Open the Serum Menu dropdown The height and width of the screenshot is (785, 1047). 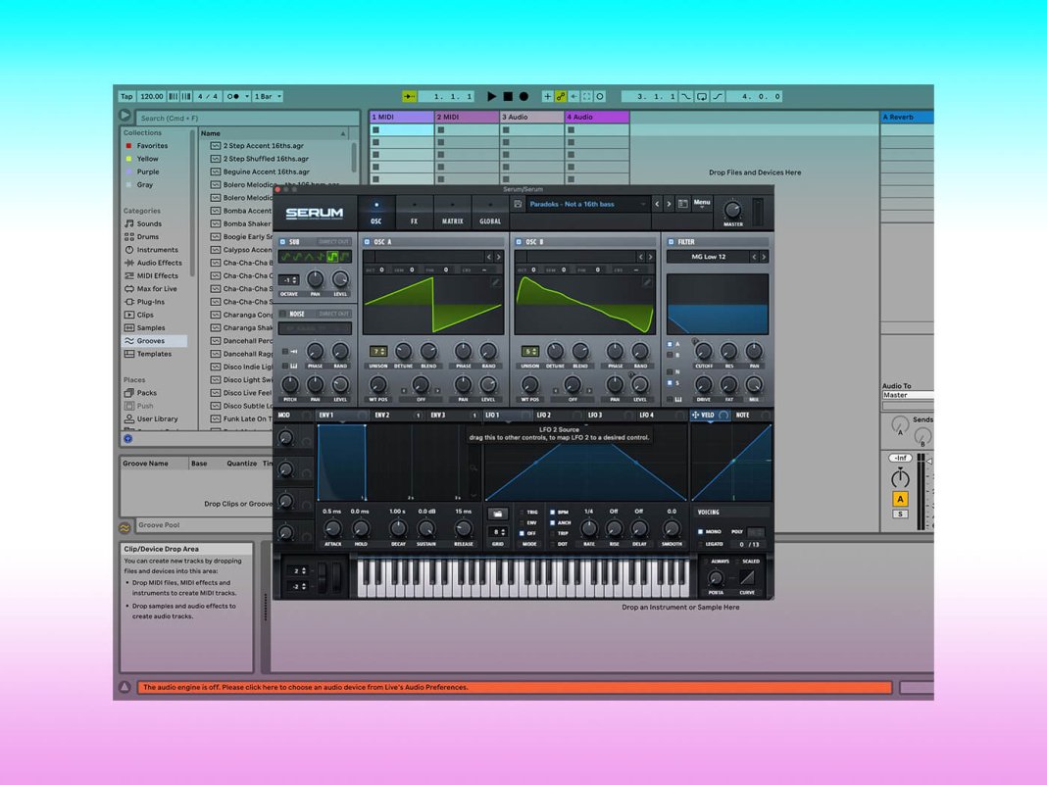[702, 203]
